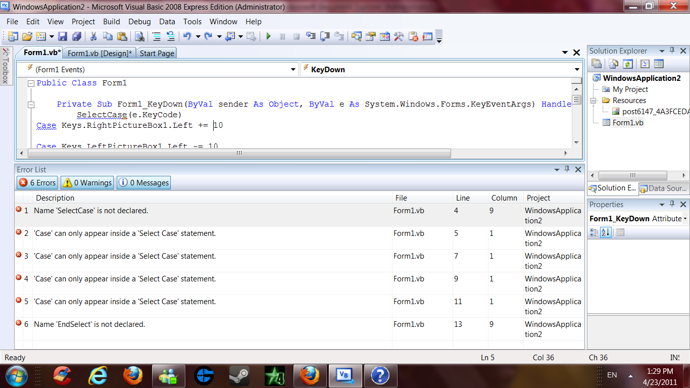Image resolution: width=690 pixels, height=388 pixels.
Task: Open the File menu
Action: coord(12,21)
